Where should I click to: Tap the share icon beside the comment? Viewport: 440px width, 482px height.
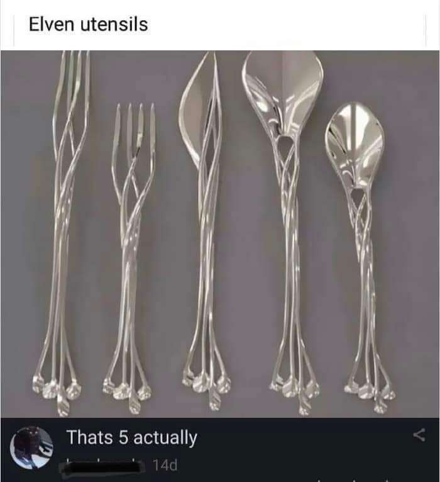(x=419, y=435)
